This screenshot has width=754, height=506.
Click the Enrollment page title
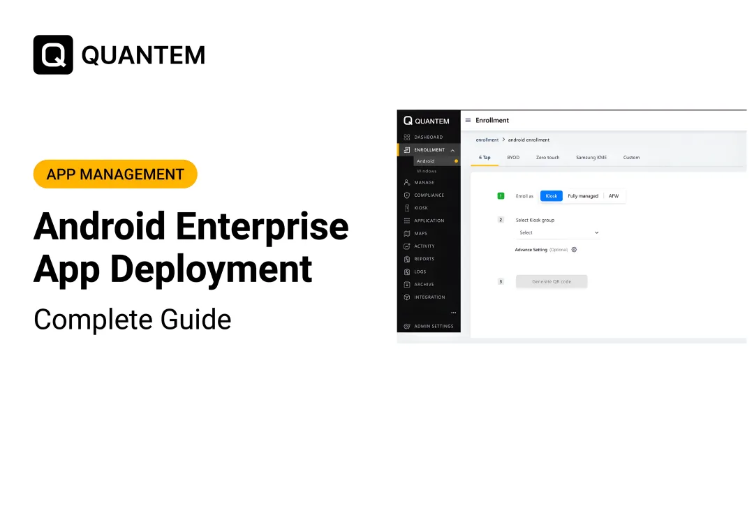tap(492, 120)
